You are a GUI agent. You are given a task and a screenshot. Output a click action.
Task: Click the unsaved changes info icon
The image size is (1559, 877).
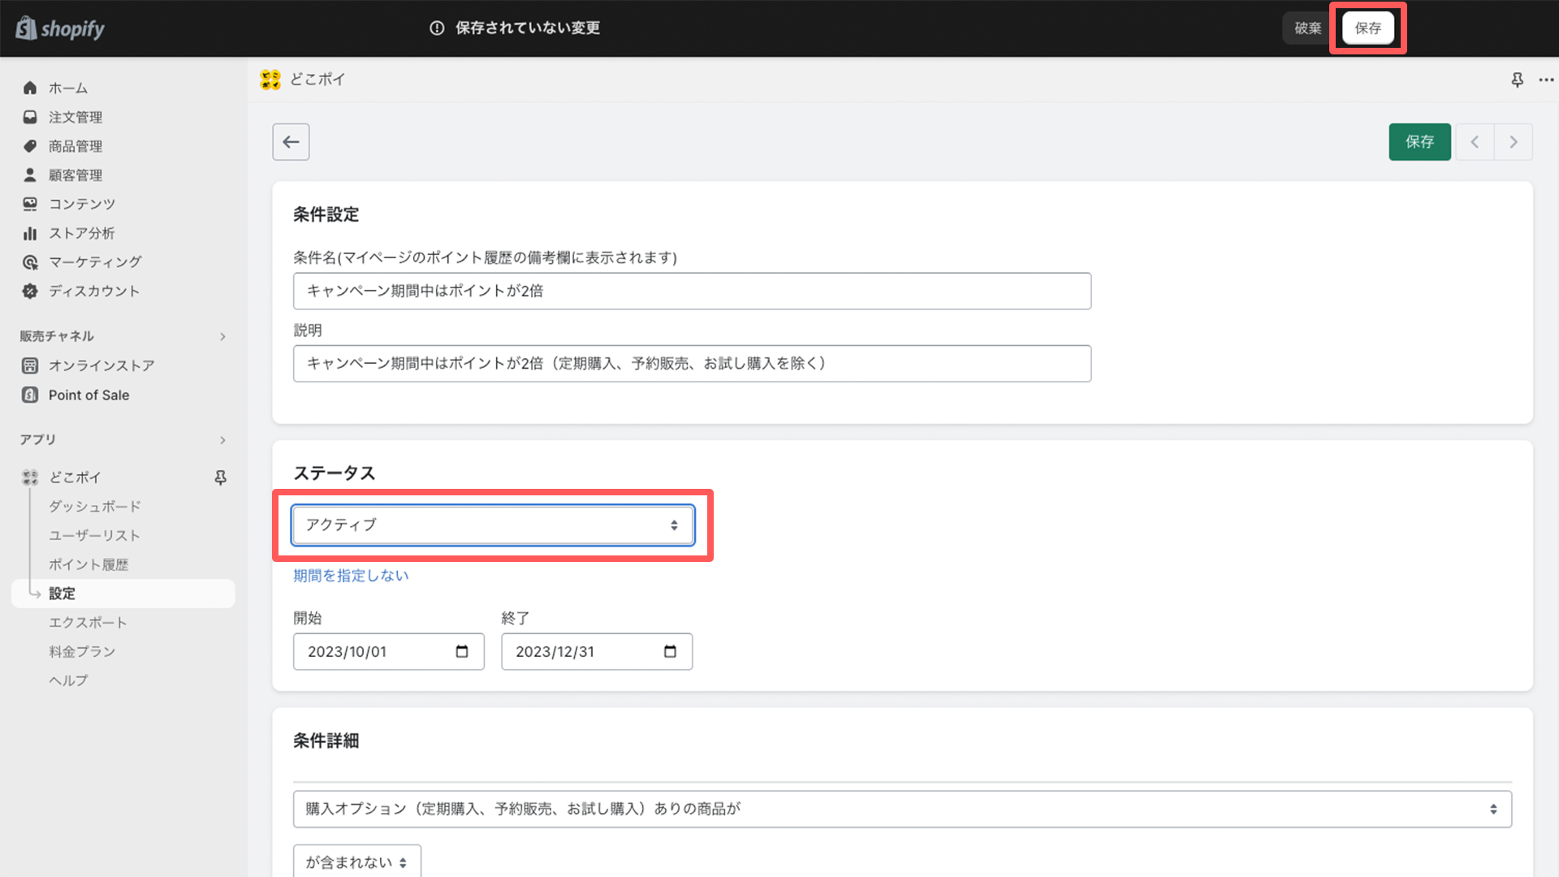point(437,28)
